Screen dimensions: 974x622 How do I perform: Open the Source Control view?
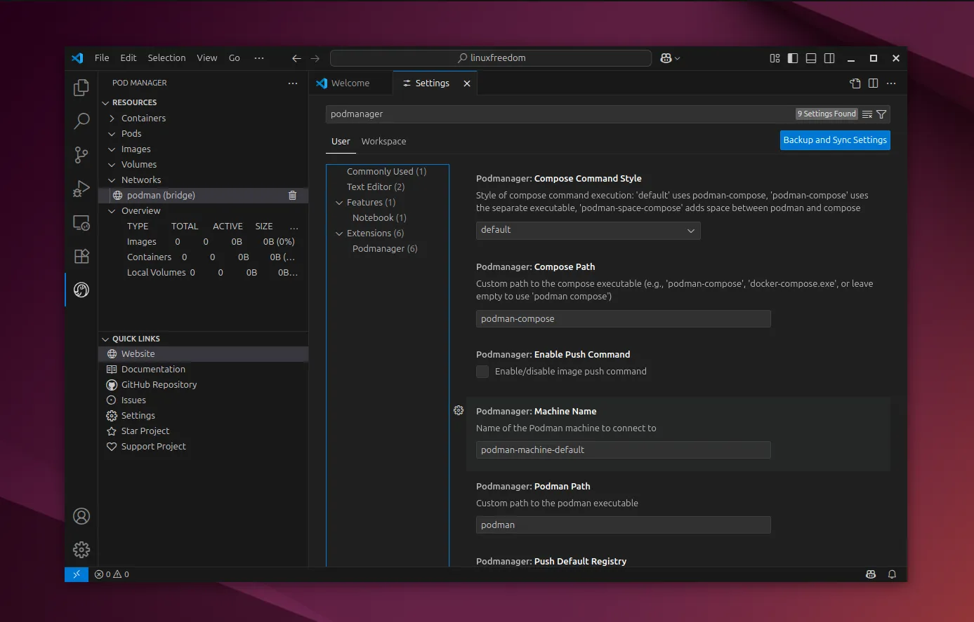click(81, 155)
